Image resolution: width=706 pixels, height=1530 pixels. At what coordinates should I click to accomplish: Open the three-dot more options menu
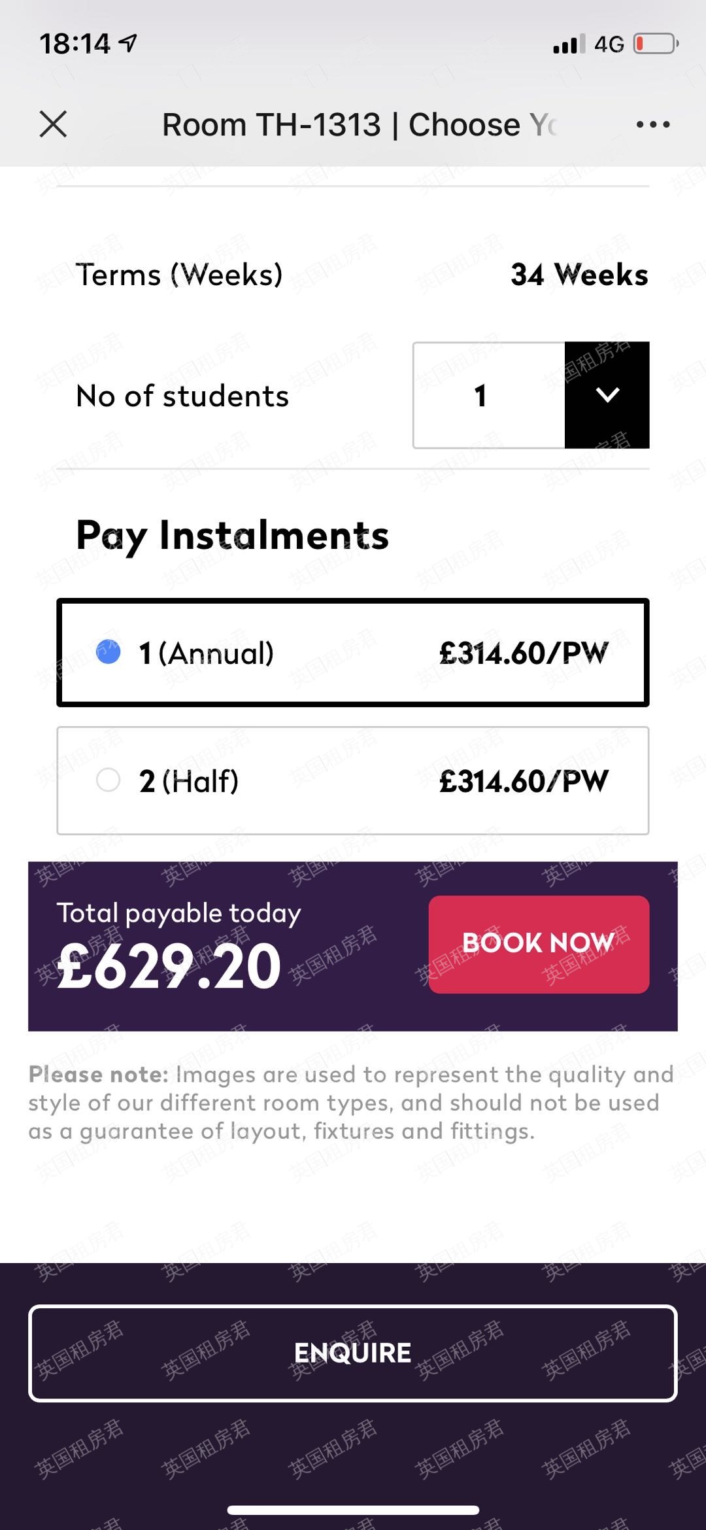(x=653, y=124)
